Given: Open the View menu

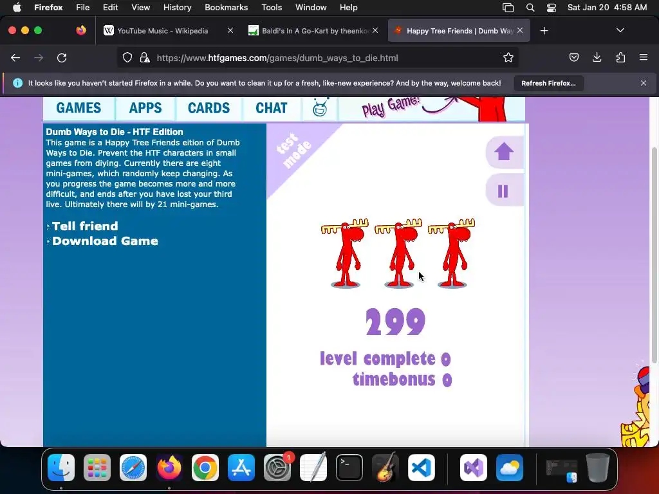Looking at the screenshot, I should pos(140,8).
